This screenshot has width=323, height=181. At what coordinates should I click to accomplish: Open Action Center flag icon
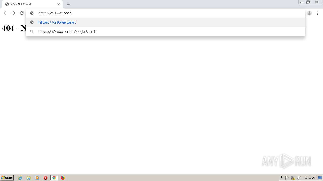coord(287,178)
